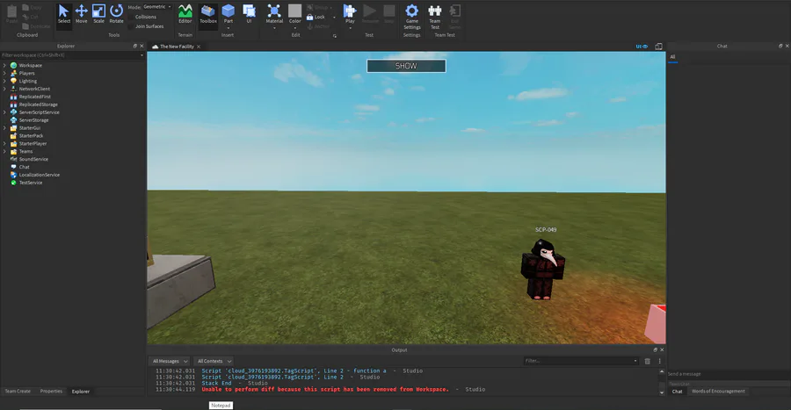
Task: Select ReplicatedFirst in Explorer
Action: click(35, 97)
